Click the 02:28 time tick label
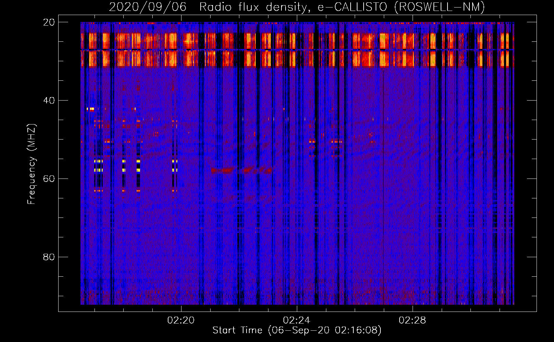This screenshot has height=342, width=554. (x=413, y=320)
